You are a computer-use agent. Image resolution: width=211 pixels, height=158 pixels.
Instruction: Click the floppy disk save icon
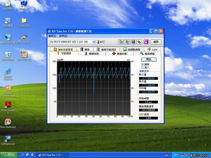pyautogui.click(x=133, y=42)
